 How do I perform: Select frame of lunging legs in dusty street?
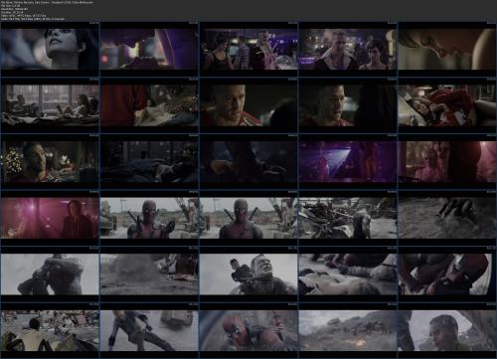point(149,330)
